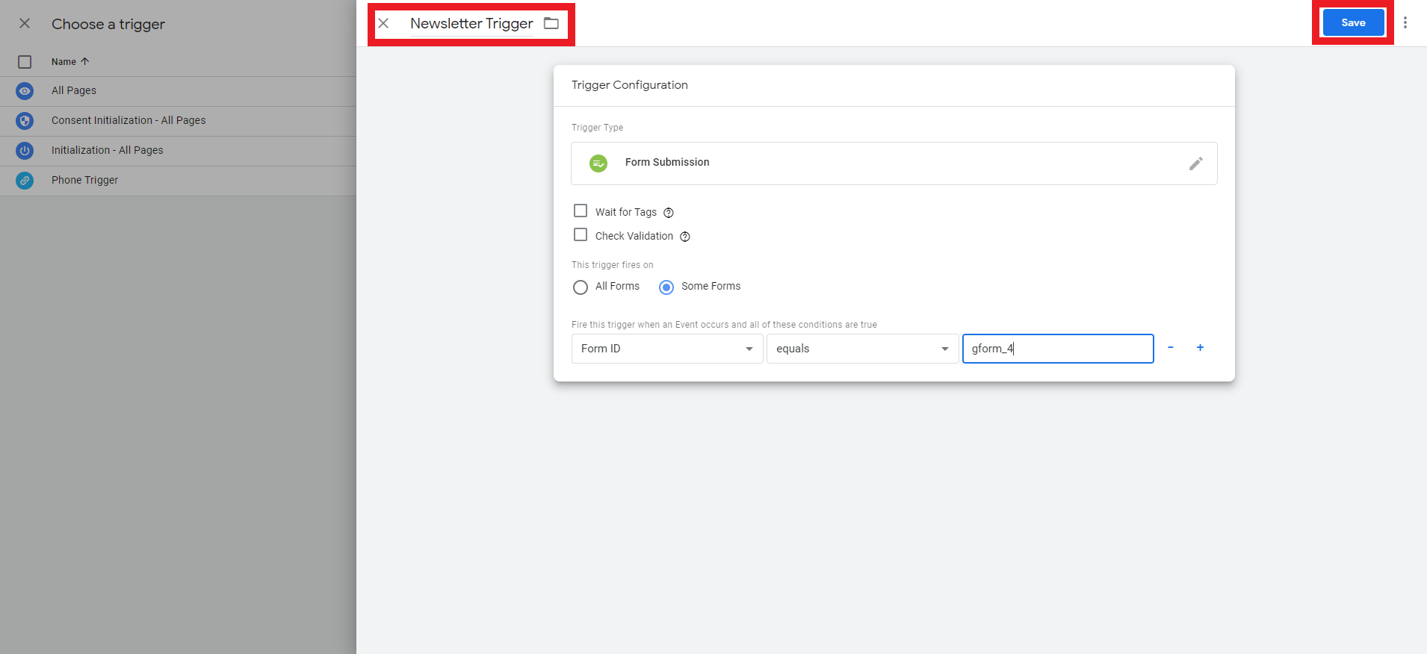Save the Newsletter Trigger
The width and height of the screenshot is (1427, 654).
click(1352, 22)
